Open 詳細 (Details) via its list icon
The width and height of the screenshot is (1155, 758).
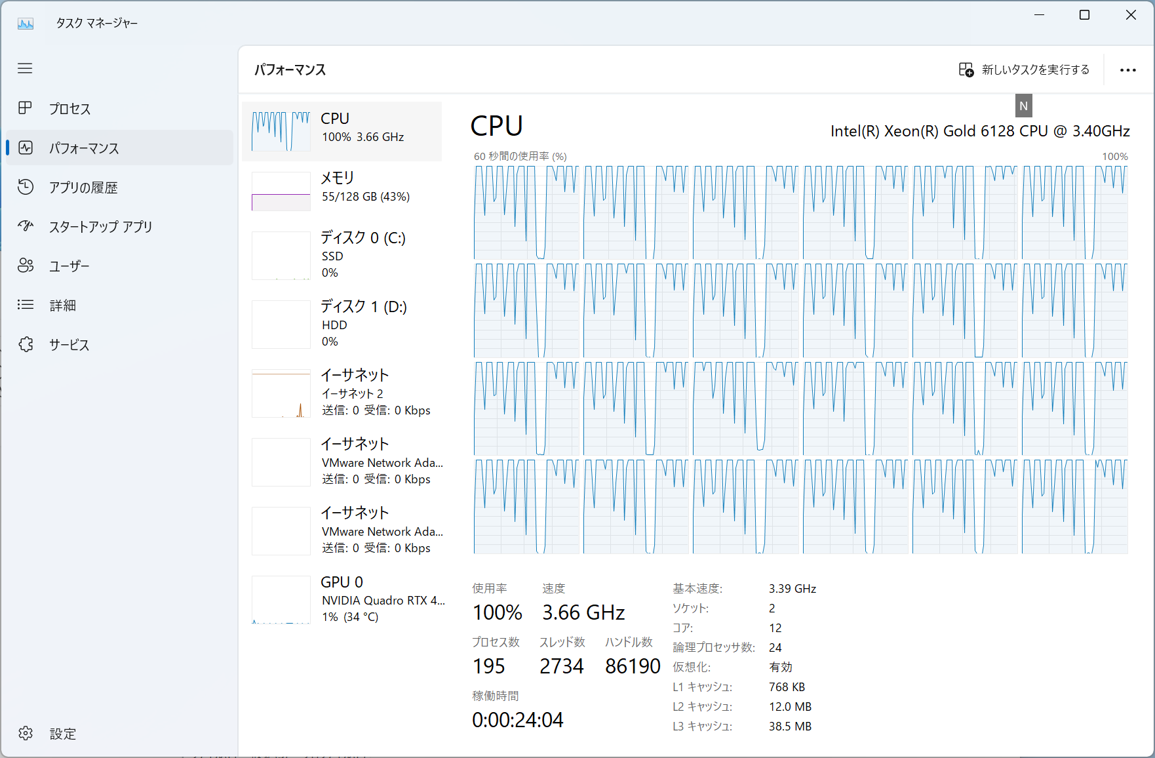[x=25, y=305]
